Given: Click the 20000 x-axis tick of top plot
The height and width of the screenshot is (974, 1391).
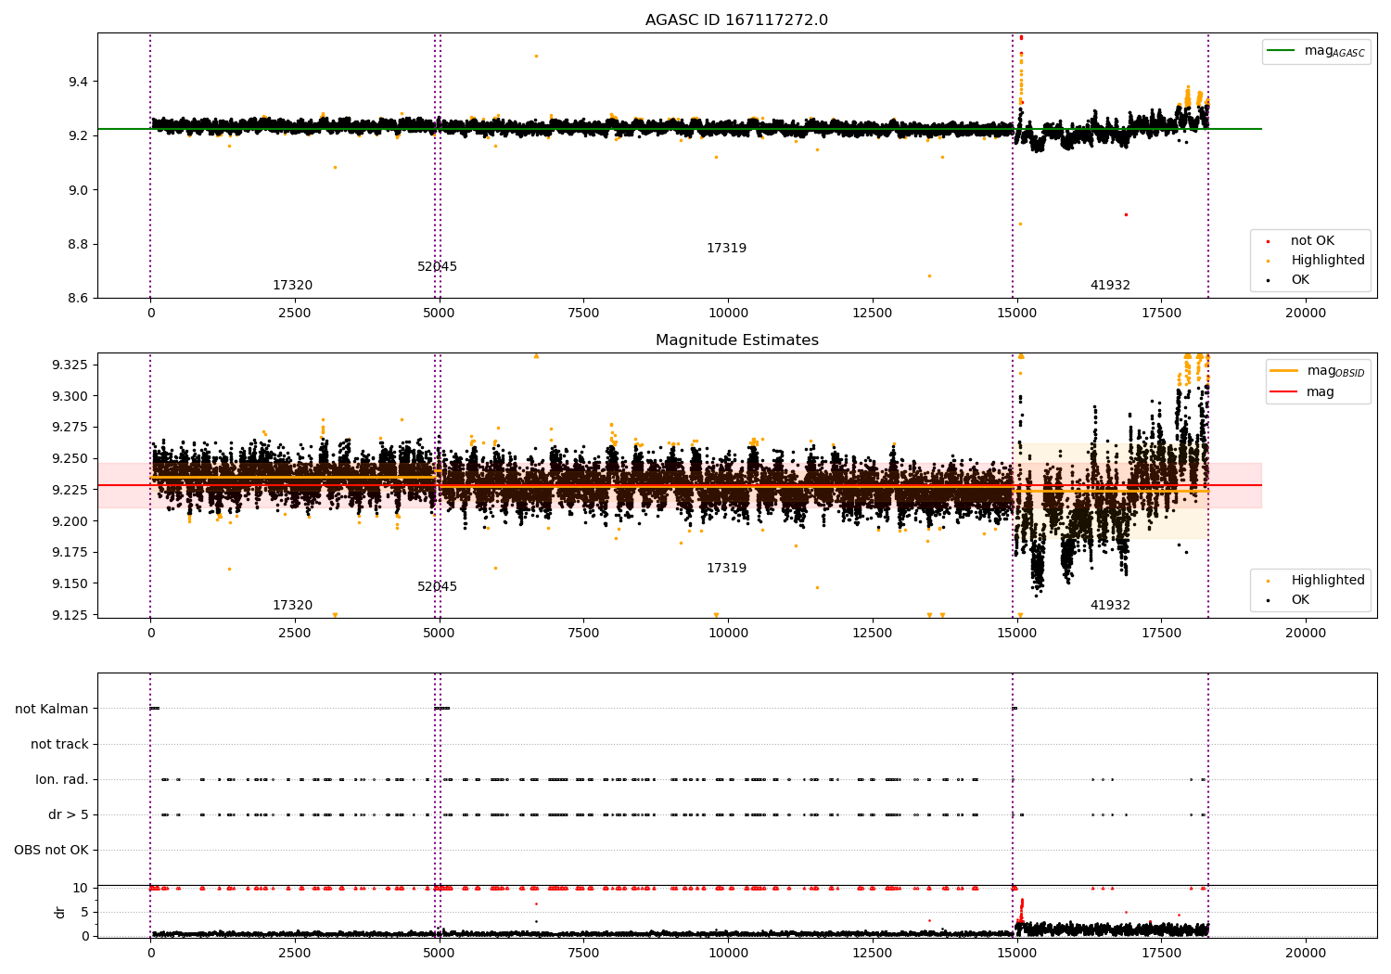Looking at the screenshot, I should tap(1305, 314).
